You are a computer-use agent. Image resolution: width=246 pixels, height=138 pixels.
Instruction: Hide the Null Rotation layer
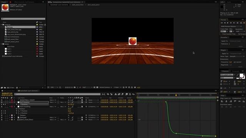[x=2, y=102]
